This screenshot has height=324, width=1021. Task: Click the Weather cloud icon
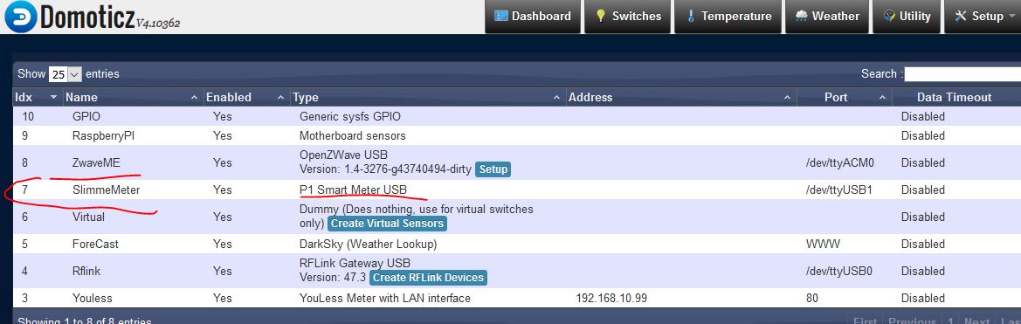coord(802,17)
